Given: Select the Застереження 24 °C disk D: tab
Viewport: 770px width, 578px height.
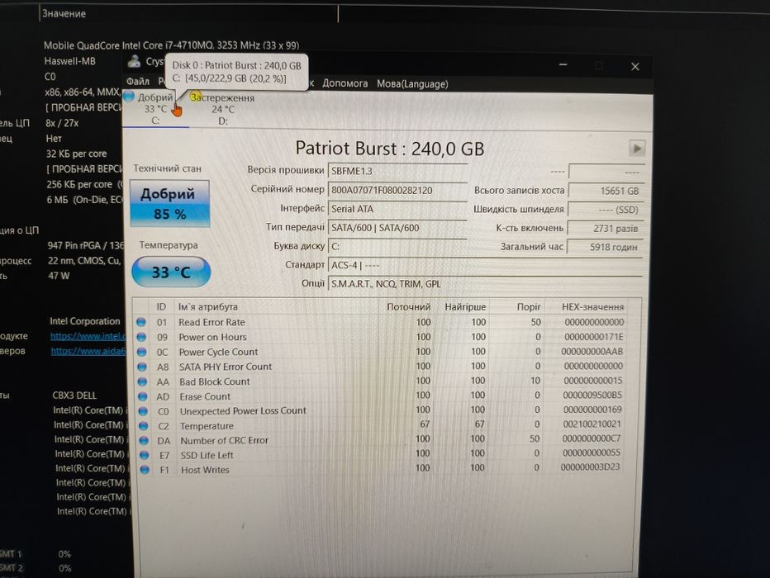Looking at the screenshot, I should coord(222,110).
